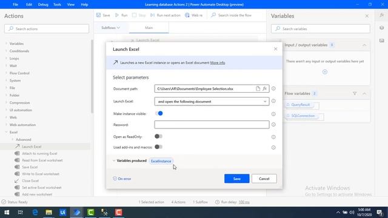Expand the Web automation actions group
The width and height of the screenshot is (388, 218).
[x=6, y=125]
